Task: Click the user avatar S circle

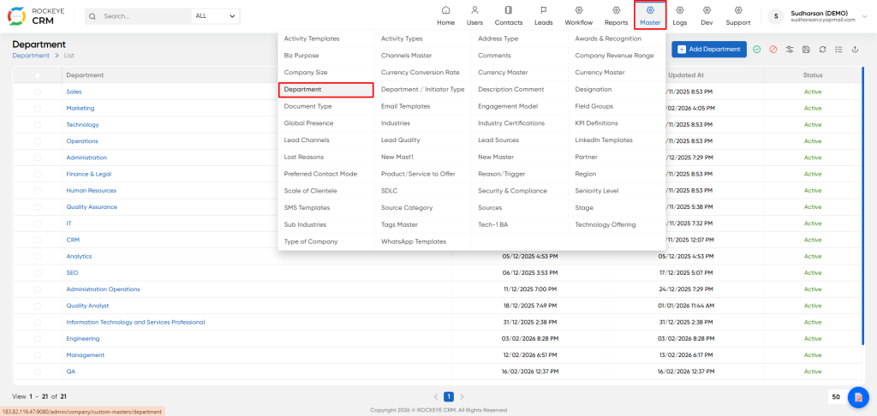Action: pyautogui.click(x=776, y=16)
